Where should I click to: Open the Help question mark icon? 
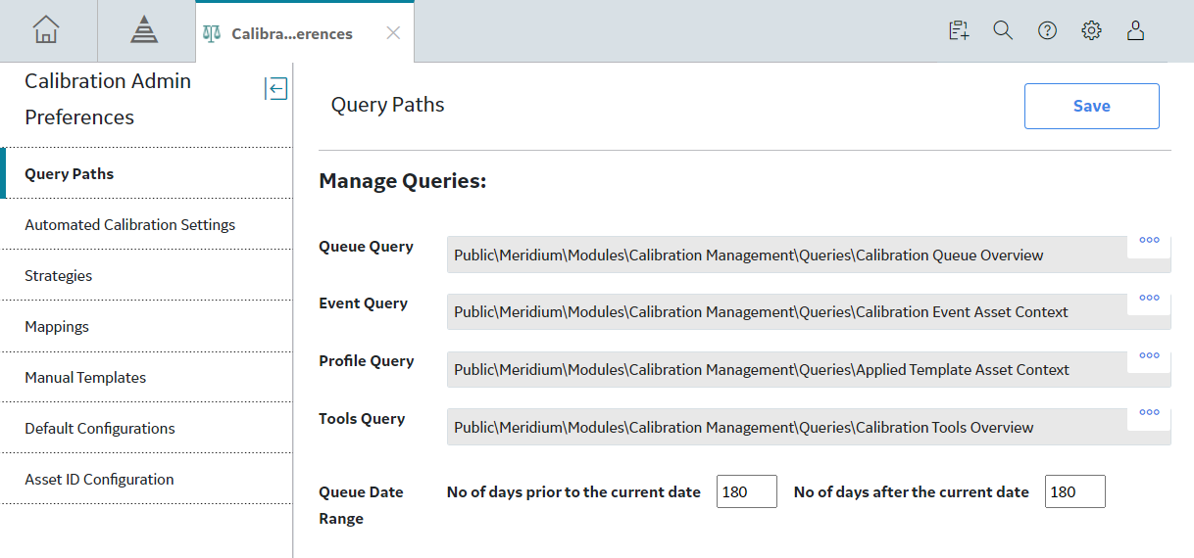pos(1047,31)
